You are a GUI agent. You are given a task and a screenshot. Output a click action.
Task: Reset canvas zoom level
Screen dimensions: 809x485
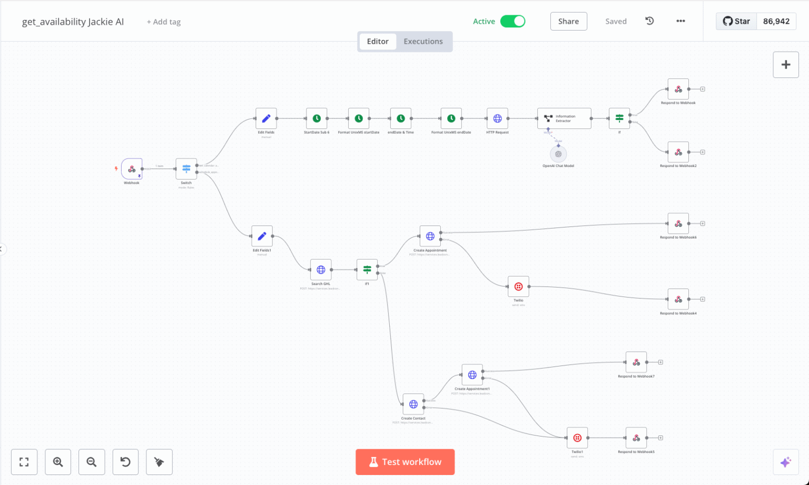pos(125,462)
